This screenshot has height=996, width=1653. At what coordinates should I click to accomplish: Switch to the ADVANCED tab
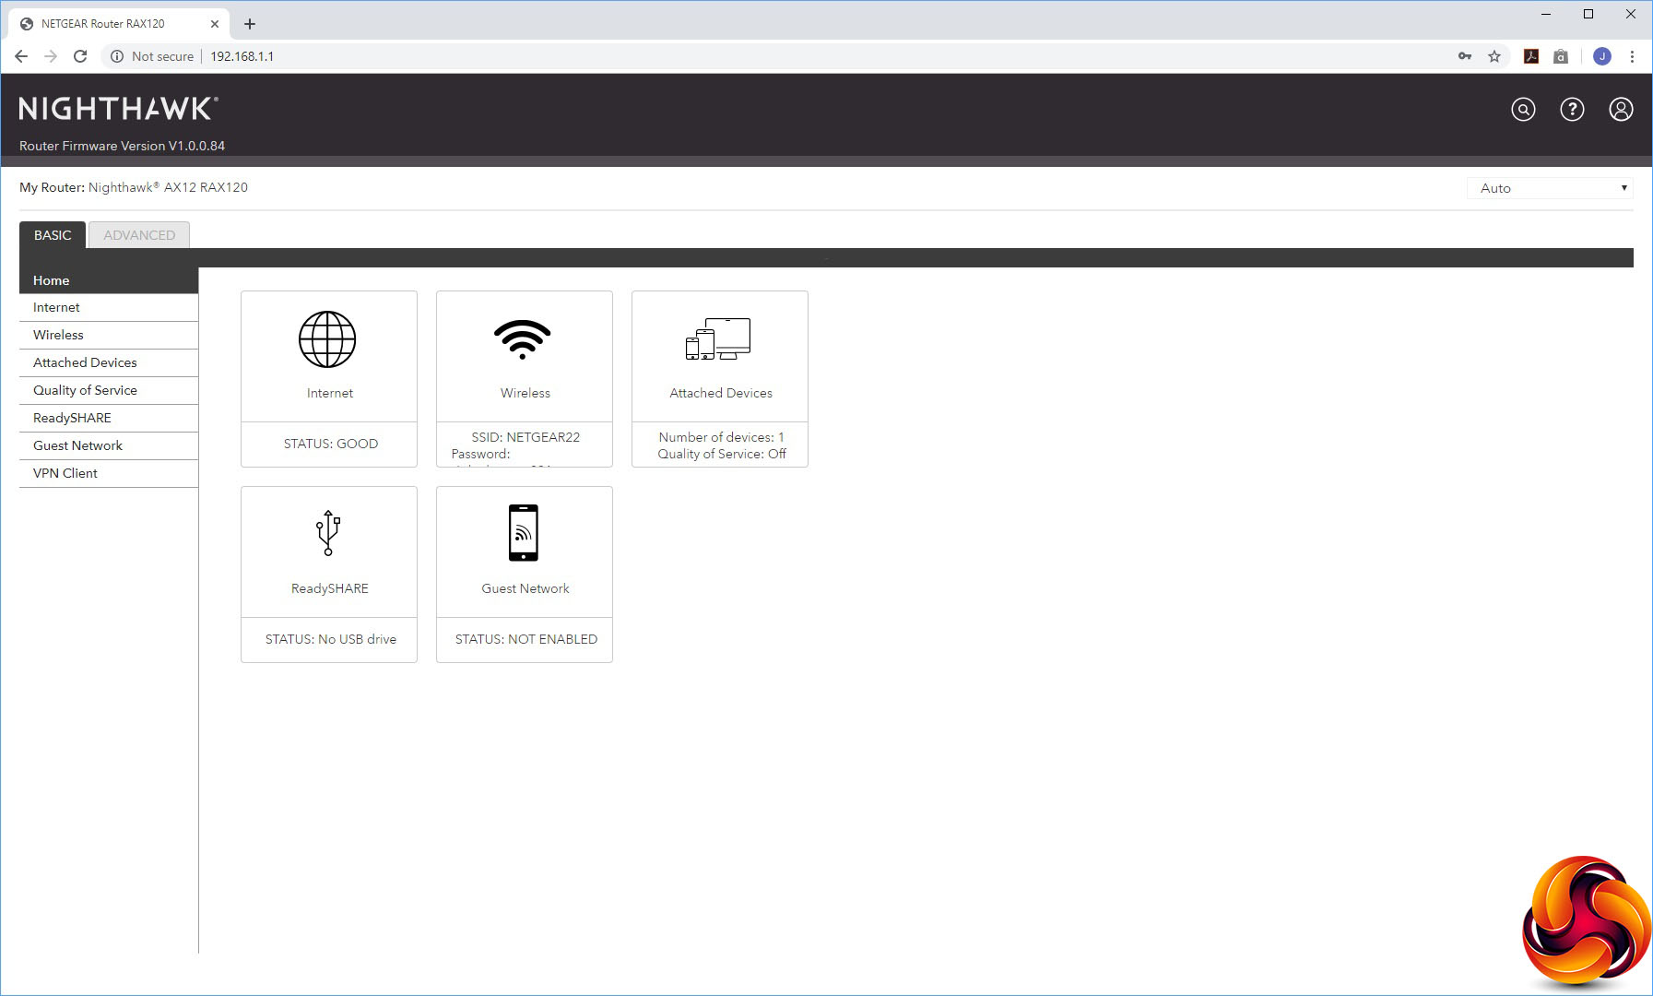tap(139, 235)
